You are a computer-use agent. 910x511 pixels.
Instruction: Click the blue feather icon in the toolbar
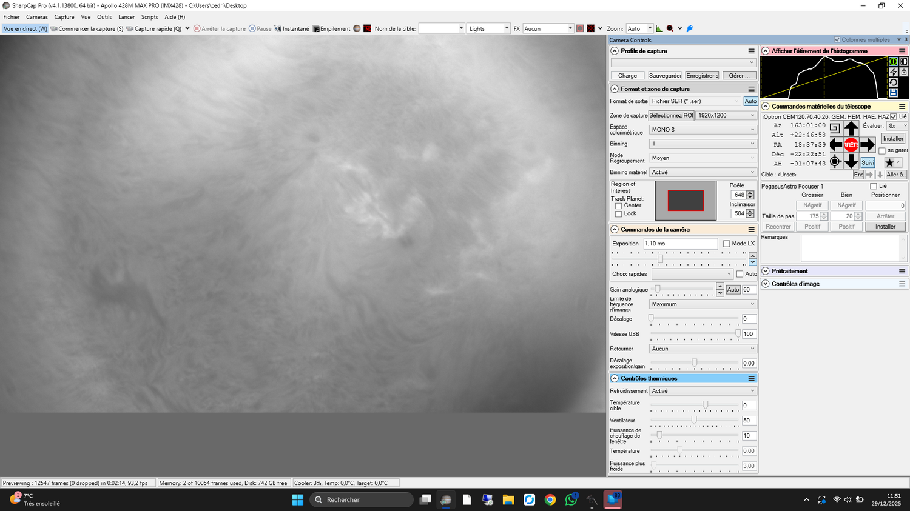(x=690, y=28)
